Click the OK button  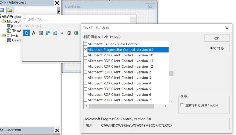click(x=217, y=38)
